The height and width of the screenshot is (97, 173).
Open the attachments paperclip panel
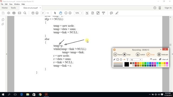pos(3,24)
